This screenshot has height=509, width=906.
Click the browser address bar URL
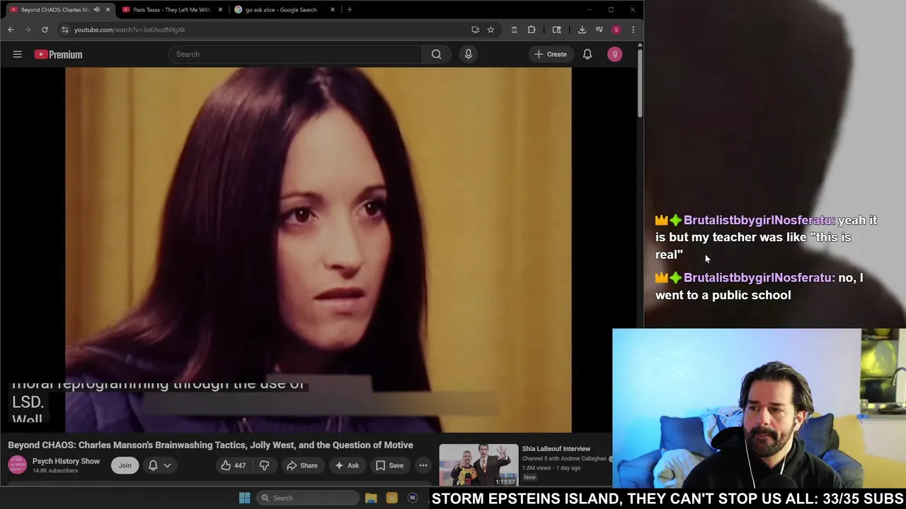point(130,30)
